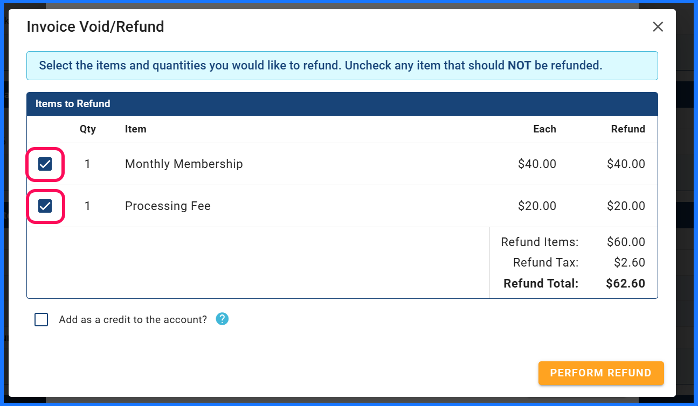Image resolution: width=698 pixels, height=406 pixels.
Task: Open the help icon beside credit option
Action: (222, 319)
